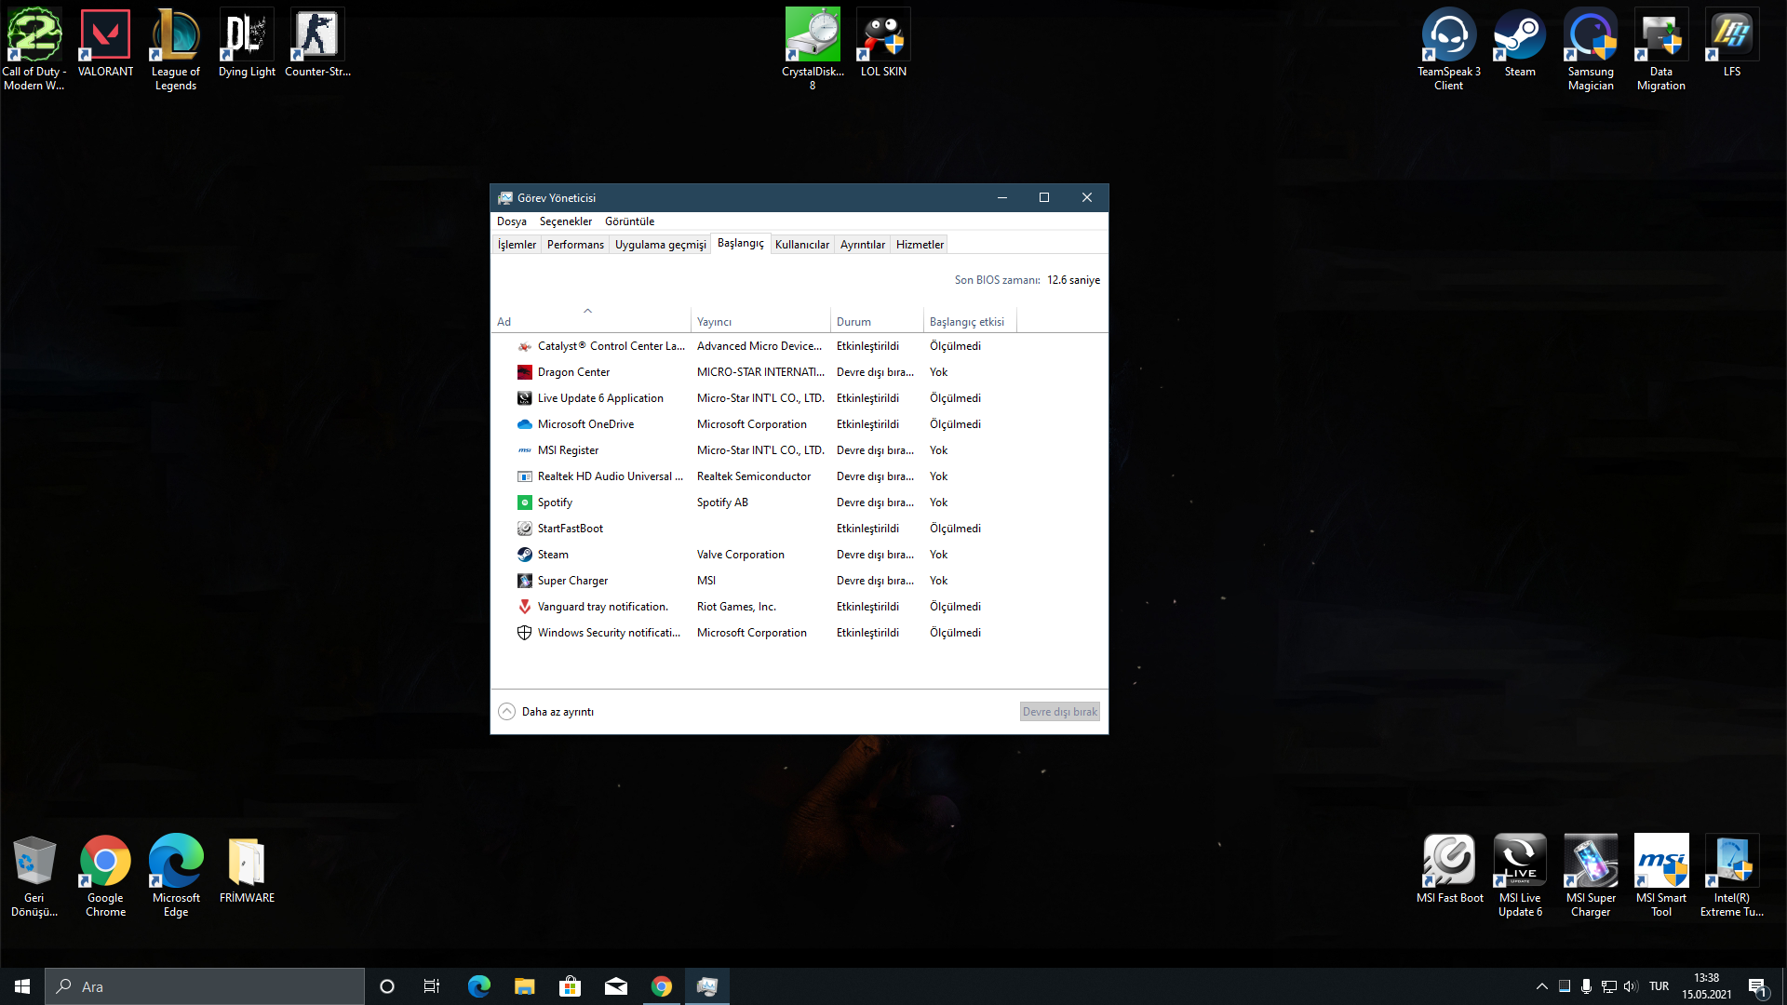Open Cortana circle on taskbar
The image size is (1787, 1005).
pyautogui.click(x=387, y=986)
